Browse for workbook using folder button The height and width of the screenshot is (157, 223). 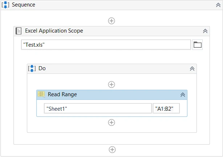click(197, 45)
